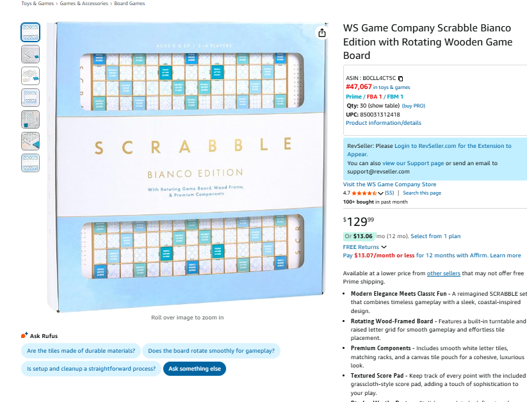The image size is (527, 402).
Task: Open the 'show table' quantity expander
Action: 384,106
